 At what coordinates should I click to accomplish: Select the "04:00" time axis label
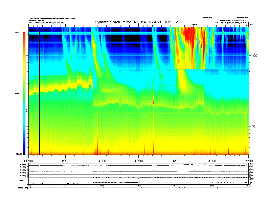pos(65,161)
